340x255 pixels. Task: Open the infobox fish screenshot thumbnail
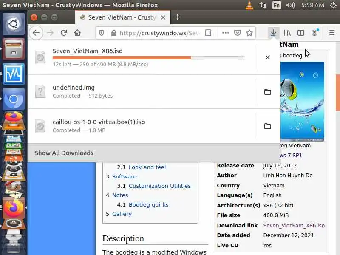[x=302, y=102]
